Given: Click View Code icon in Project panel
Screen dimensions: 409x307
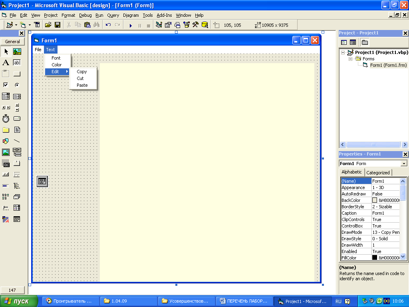Looking at the screenshot, I should (343, 42).
